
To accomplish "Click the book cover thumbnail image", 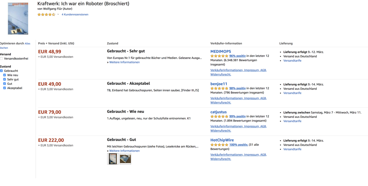I will [x=18, y=19].
